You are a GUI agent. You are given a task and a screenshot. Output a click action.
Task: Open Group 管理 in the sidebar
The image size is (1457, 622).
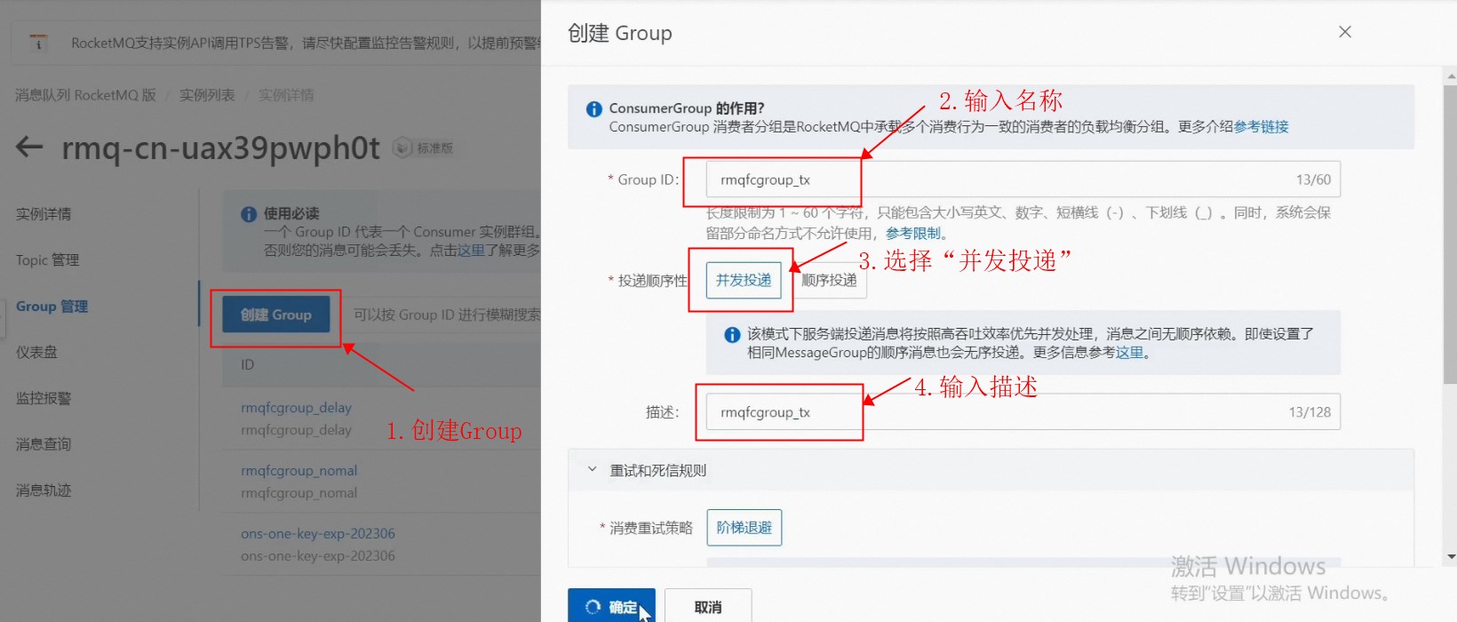pyautogui.click(x=52, y=307)
